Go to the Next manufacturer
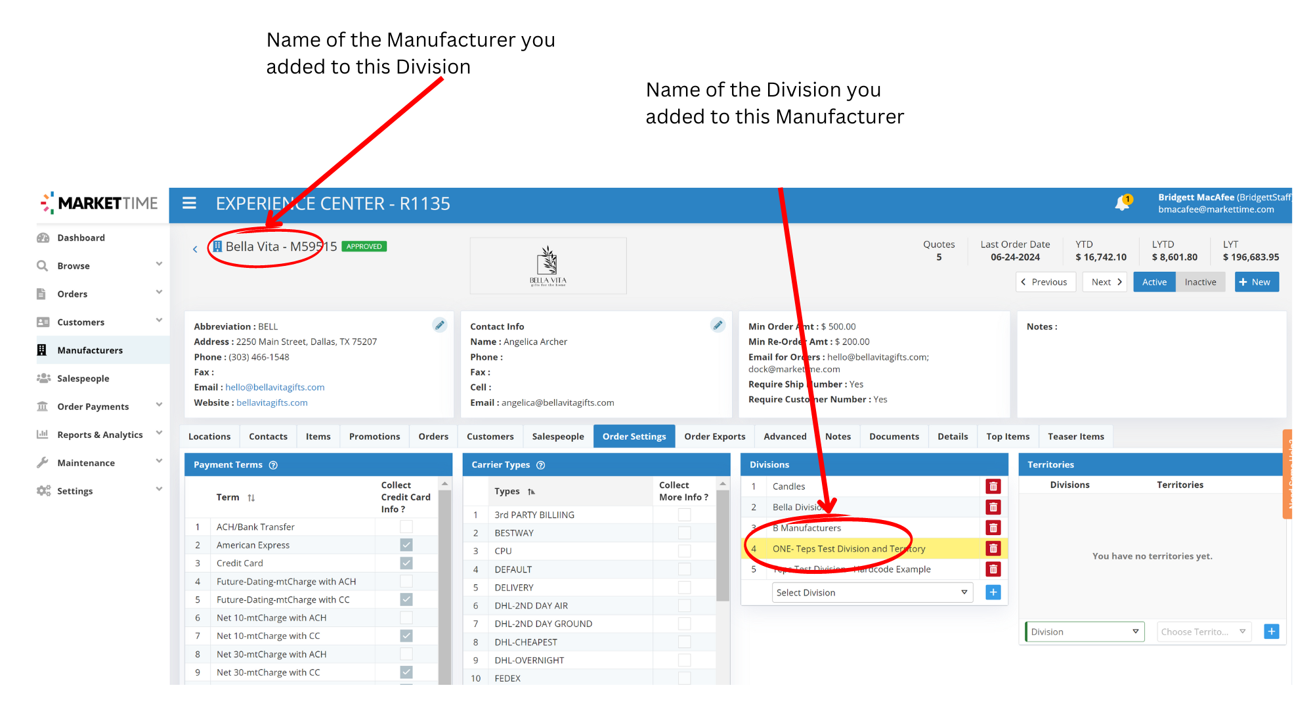Screen dimensions: 1313x717 pos(1106,282)
